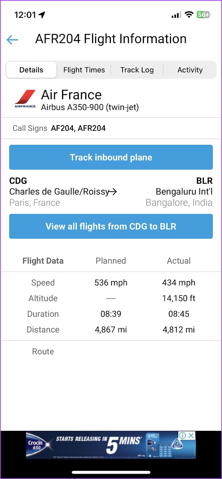Tap the ad info icon
The height and width of the screenshot is (479, 222).
[182, 435]
